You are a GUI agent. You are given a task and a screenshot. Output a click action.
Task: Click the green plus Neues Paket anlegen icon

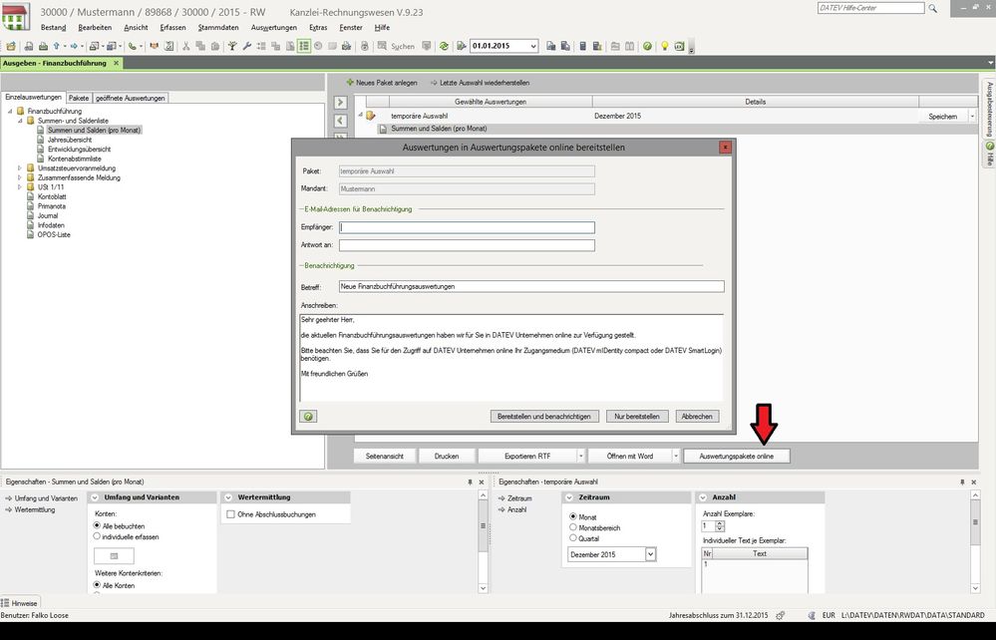click(349, 82)
